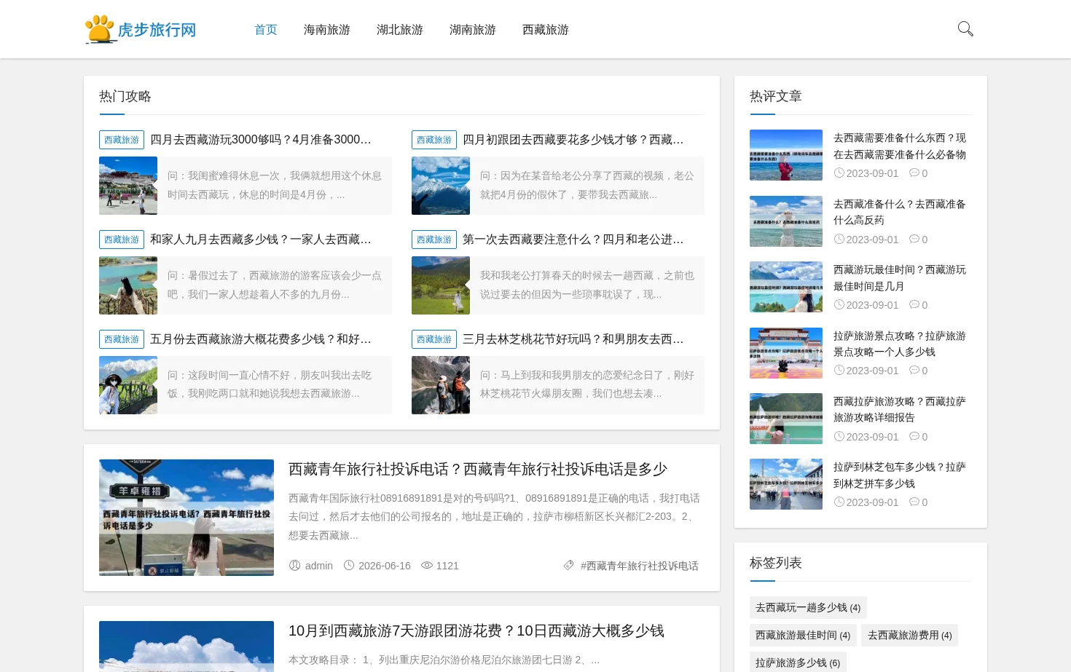Select tag 去西藏玩一趟多少钱 (4)

tap(808, 607)
